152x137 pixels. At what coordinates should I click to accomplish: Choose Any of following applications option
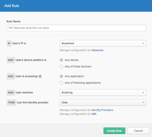(61, 83)
